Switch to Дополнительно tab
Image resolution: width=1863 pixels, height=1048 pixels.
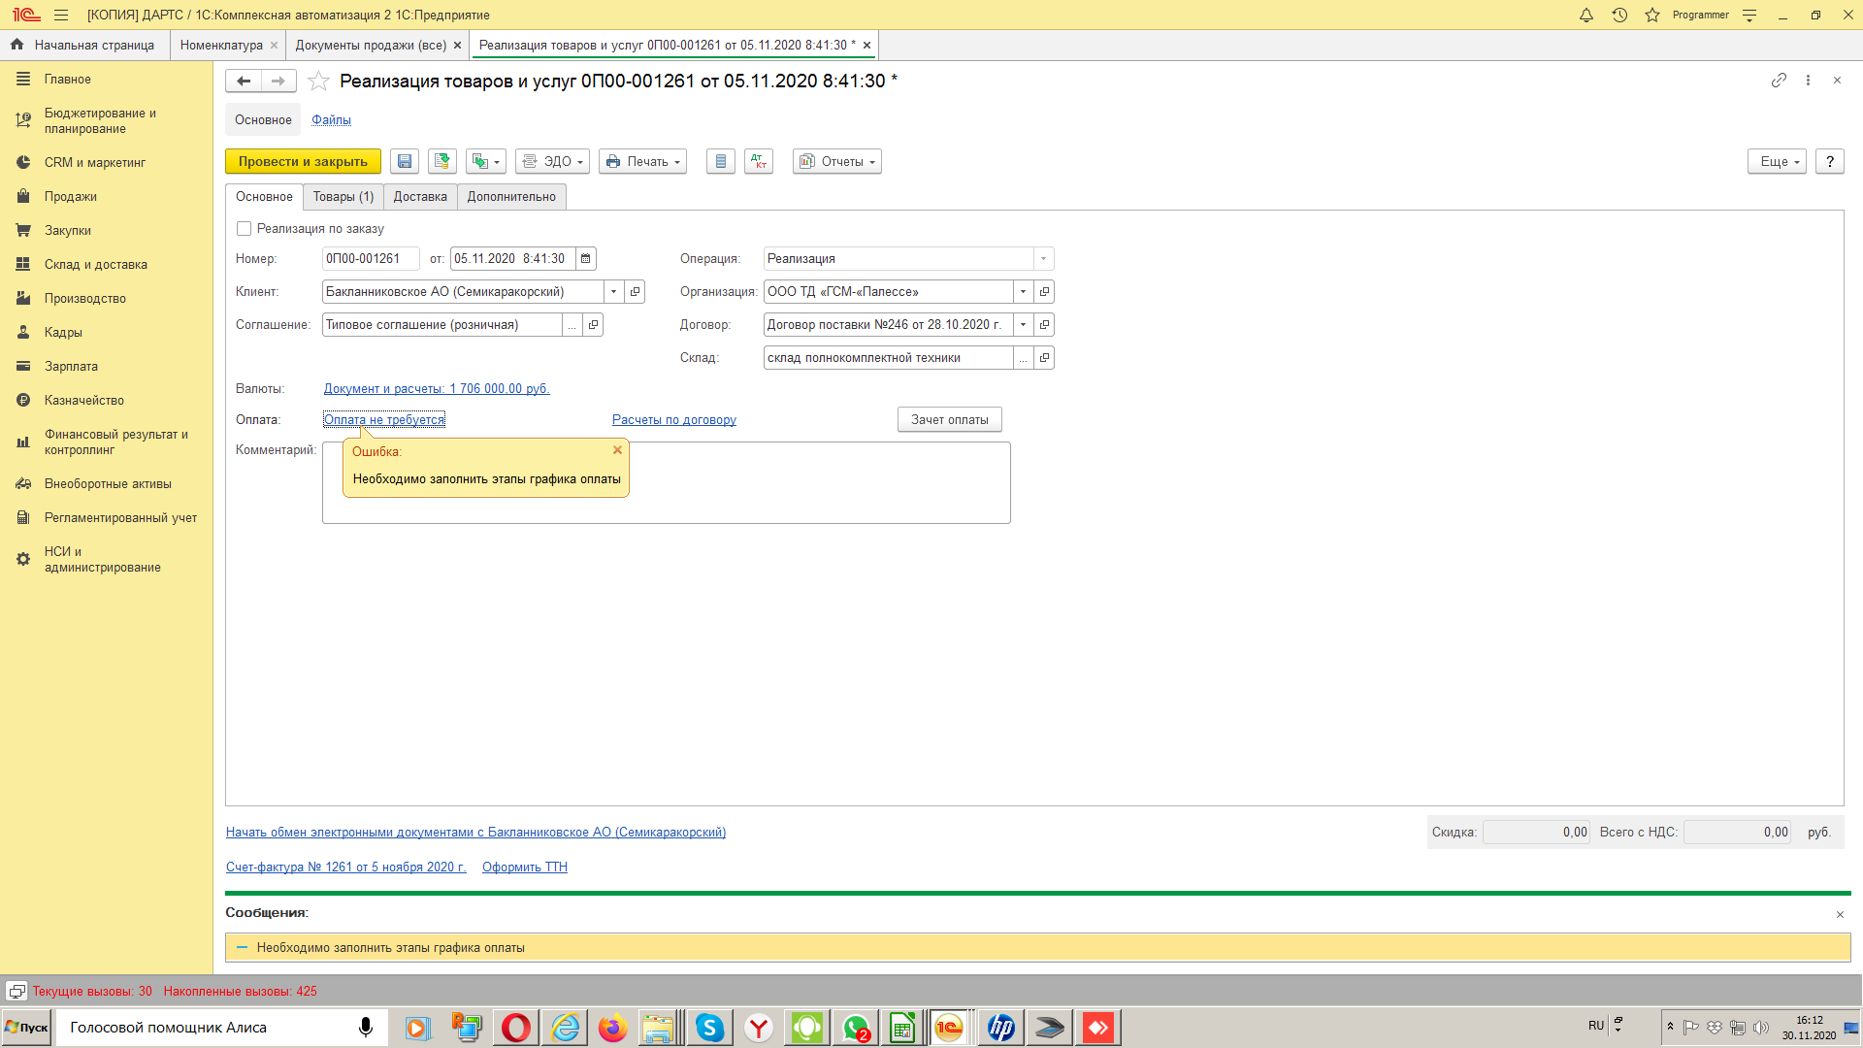coord(511,197)
